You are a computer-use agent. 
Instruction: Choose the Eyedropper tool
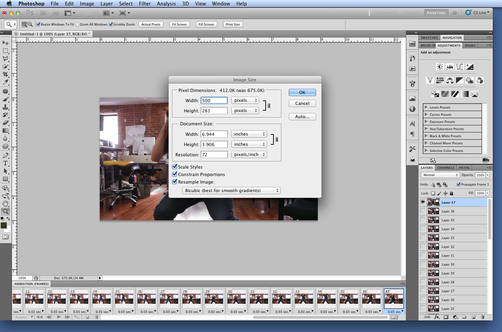tap(5, 82)
